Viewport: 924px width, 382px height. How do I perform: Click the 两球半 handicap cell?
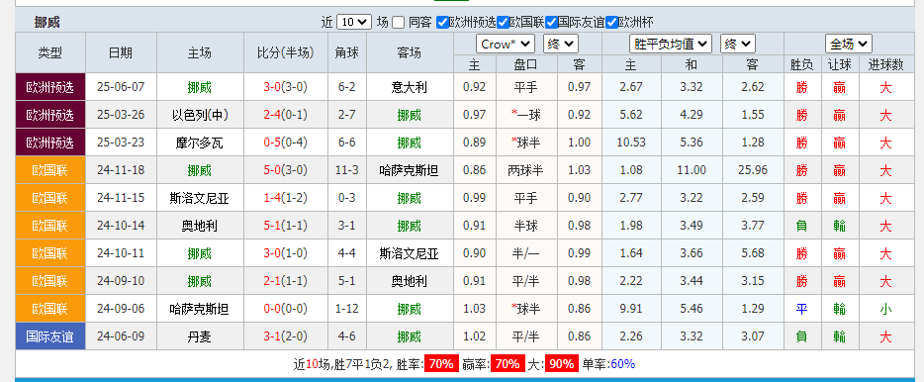click(x=526, y=171)
